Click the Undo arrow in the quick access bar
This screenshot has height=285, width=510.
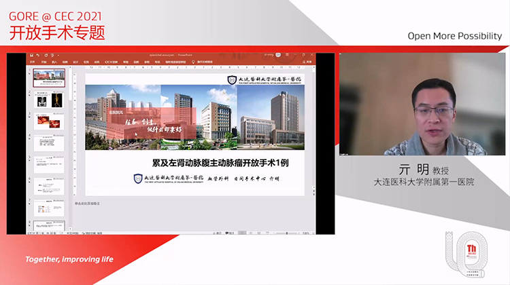[37, 56]
